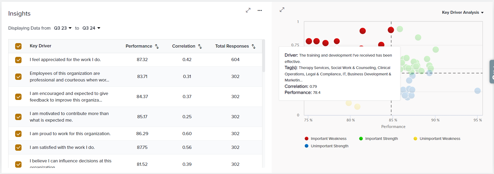The image size is (494, 174).
Task: Expand the Insights panel to full view
Action: pyautogui.click(x=248, y=10)
